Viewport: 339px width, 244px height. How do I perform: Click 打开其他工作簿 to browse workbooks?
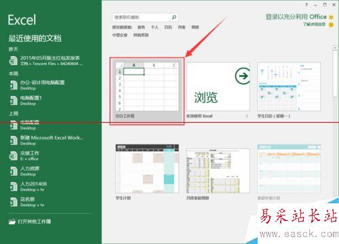30,222
